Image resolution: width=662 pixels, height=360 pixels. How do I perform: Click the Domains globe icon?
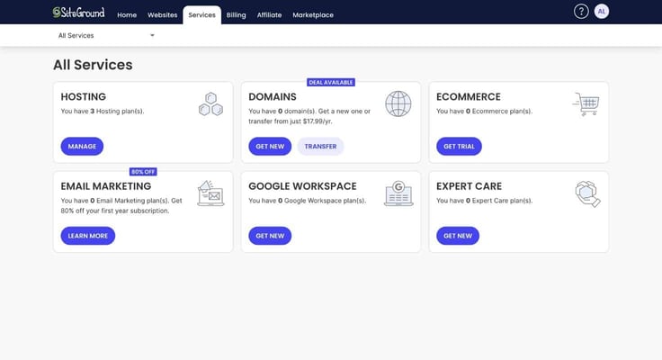(398, 103)
